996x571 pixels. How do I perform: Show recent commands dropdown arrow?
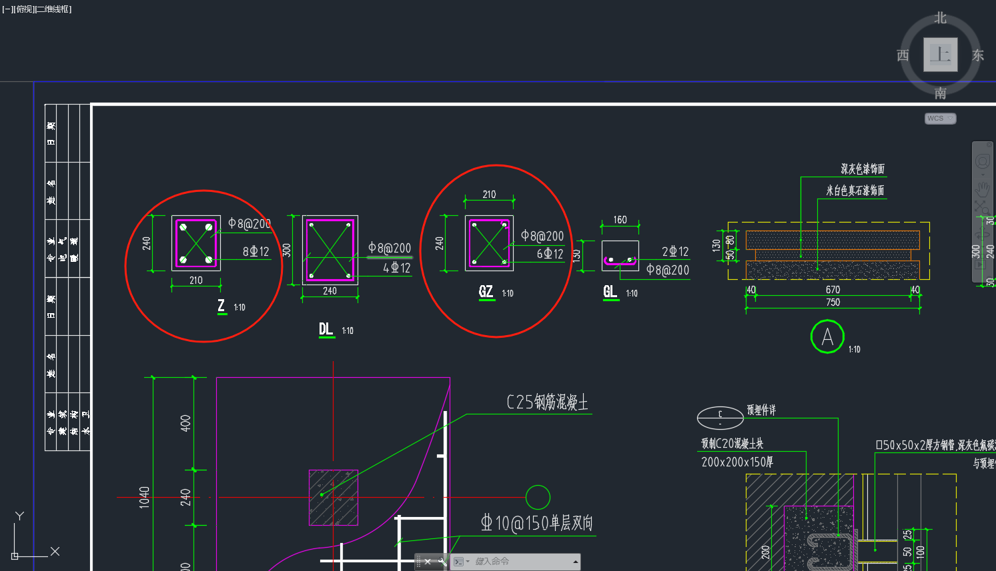(x=468, y=562)
